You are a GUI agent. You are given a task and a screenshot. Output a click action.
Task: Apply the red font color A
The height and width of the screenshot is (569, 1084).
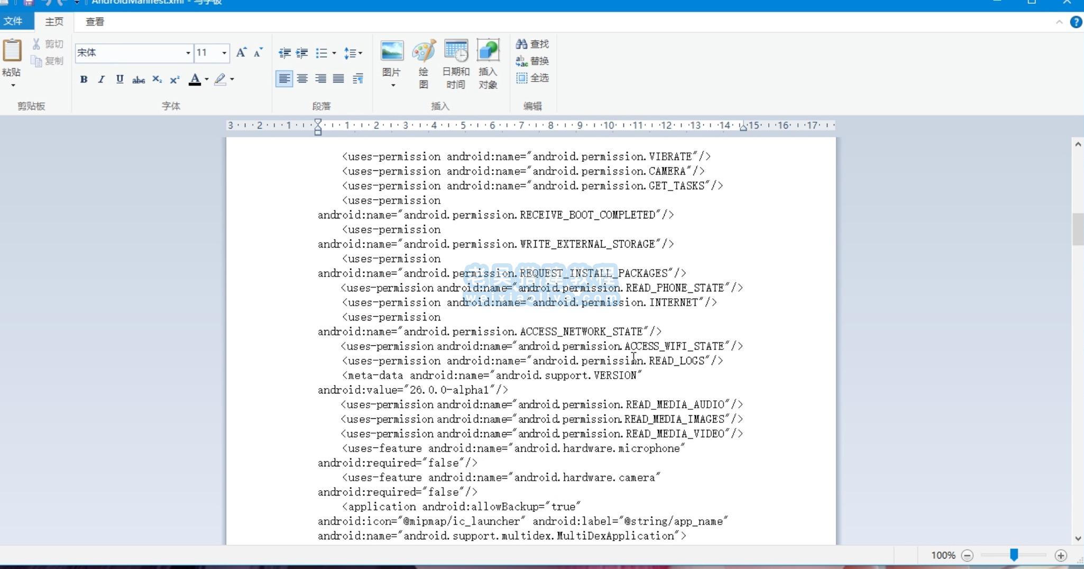click(195, 79)
